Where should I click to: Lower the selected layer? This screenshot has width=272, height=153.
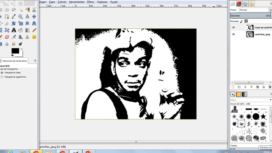pyautogui.click(x=251, y=87)
